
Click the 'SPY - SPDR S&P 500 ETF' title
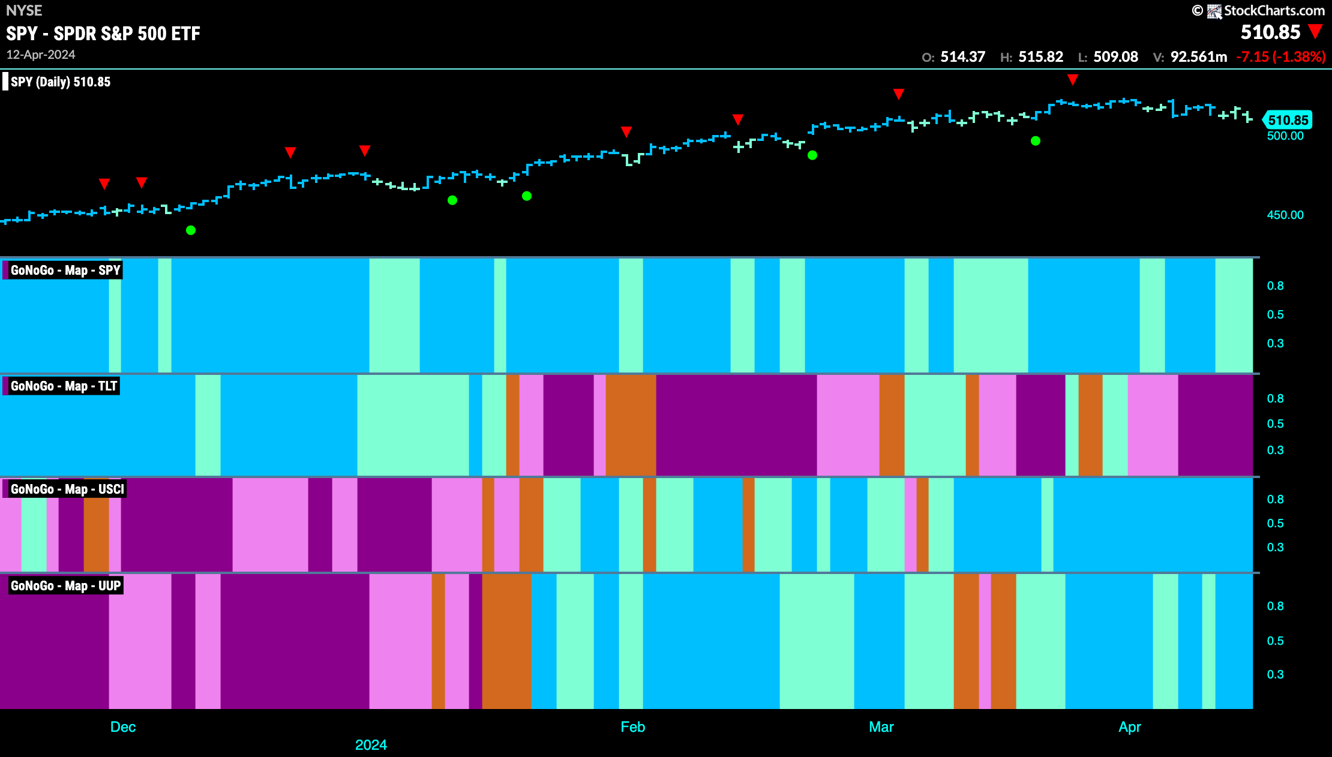point(103,34)
